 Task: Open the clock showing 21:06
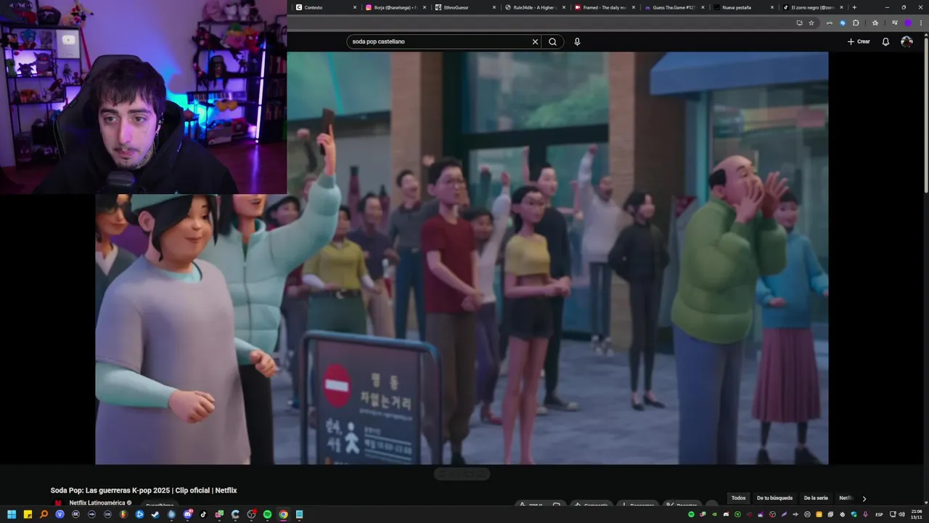click(916, 514)
